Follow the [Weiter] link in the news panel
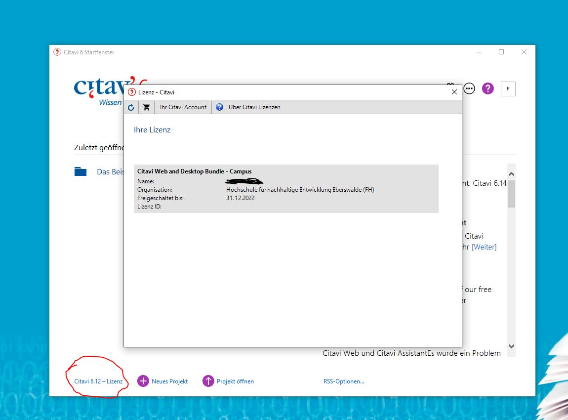The image size is (568, 420). pyautogui.click(x=484, y=247)
